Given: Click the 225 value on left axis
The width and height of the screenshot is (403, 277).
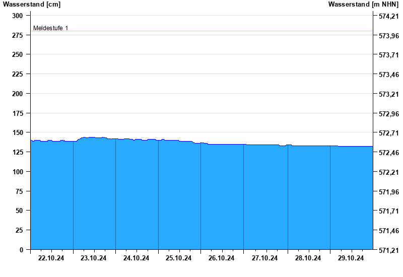Looking at the screenshot, I should tap(18, 74).
